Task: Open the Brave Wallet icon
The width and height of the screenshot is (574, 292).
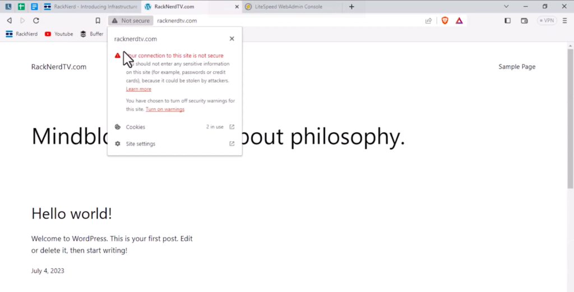Action: pos(524,21)
